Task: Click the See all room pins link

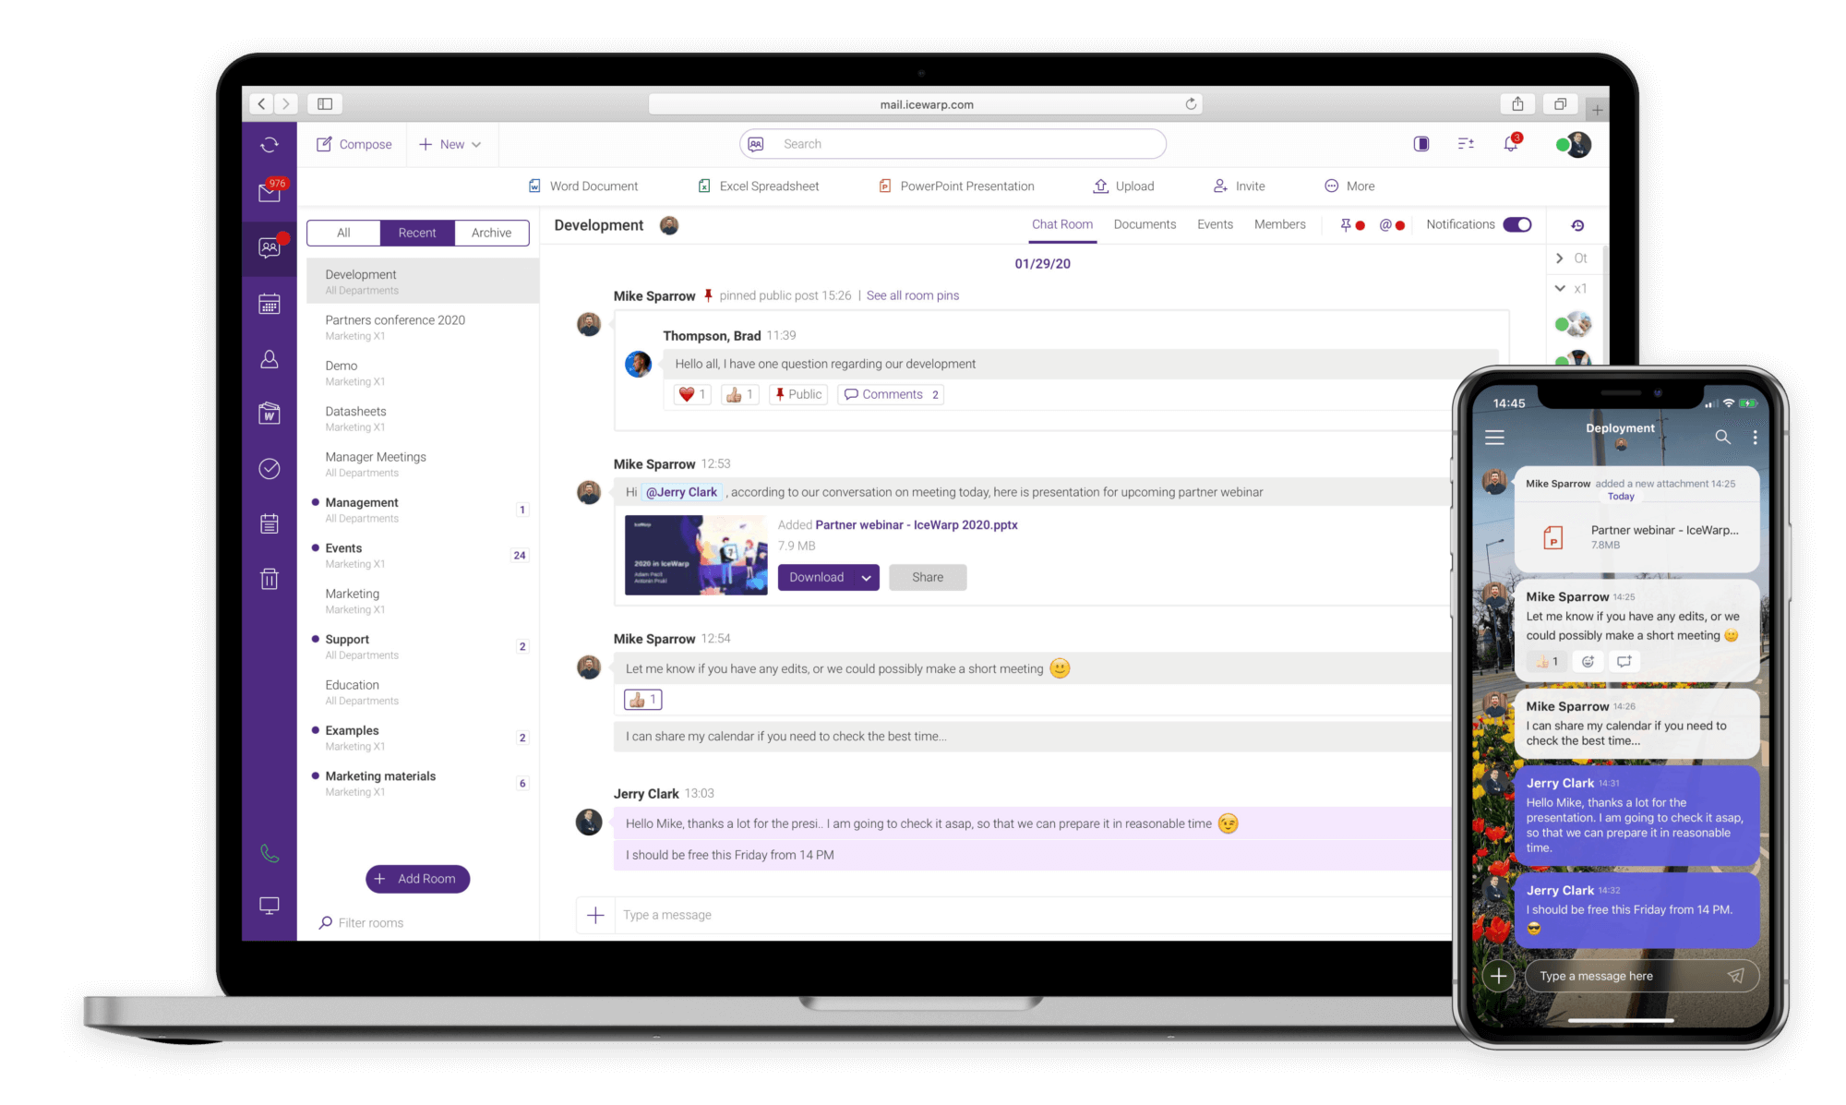Action: (913, 294)
